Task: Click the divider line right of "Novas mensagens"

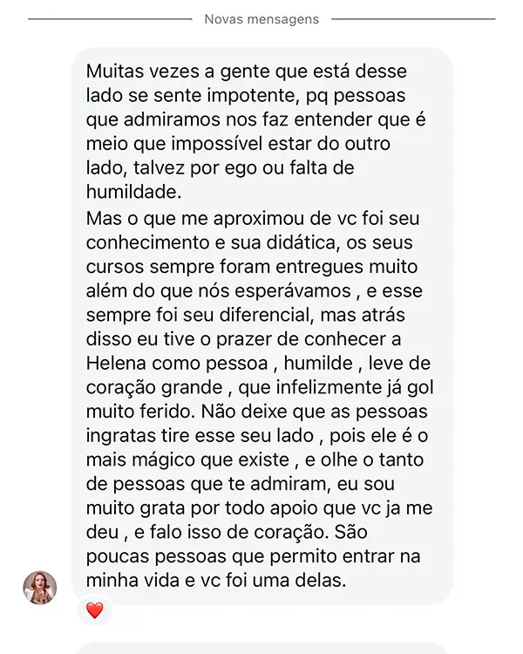Action: point(413,19)
